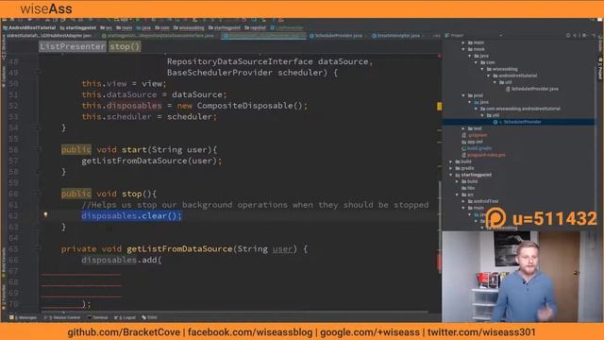
Task: Click the startingpoint module breadcrumb in navigation bar
Action: pos(77,27)
